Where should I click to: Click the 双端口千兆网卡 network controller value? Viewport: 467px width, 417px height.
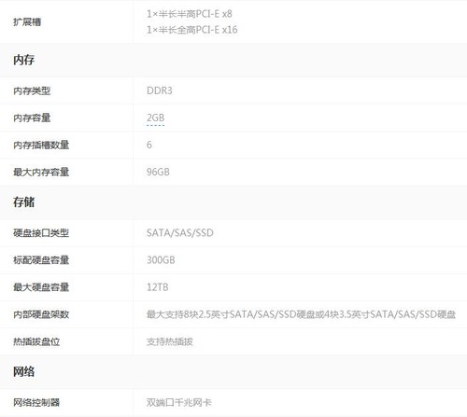point(179,403)
